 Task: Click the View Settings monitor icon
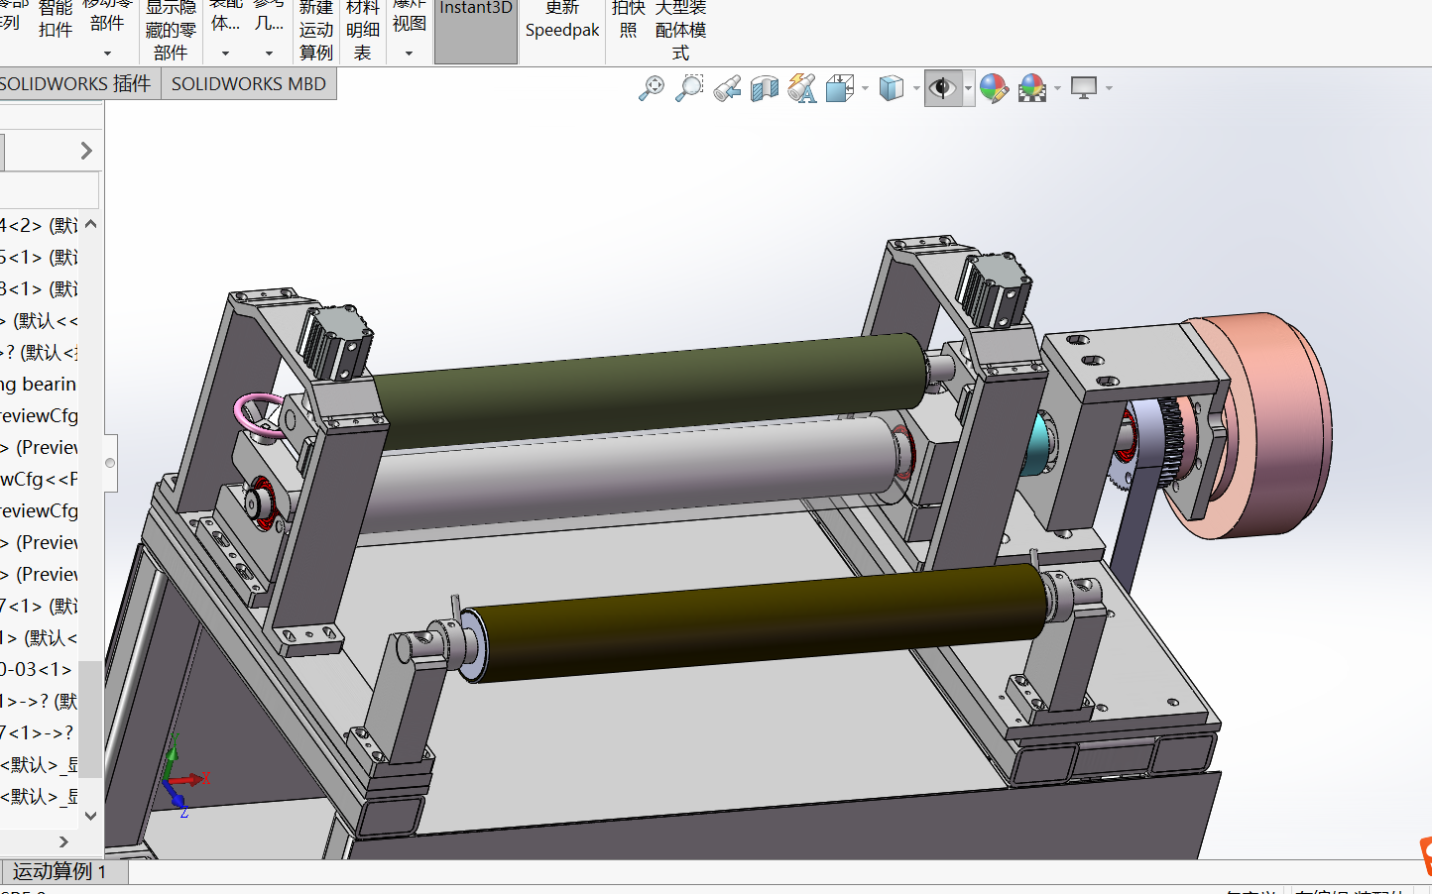pyautogui.click(x=1084, y=88)
